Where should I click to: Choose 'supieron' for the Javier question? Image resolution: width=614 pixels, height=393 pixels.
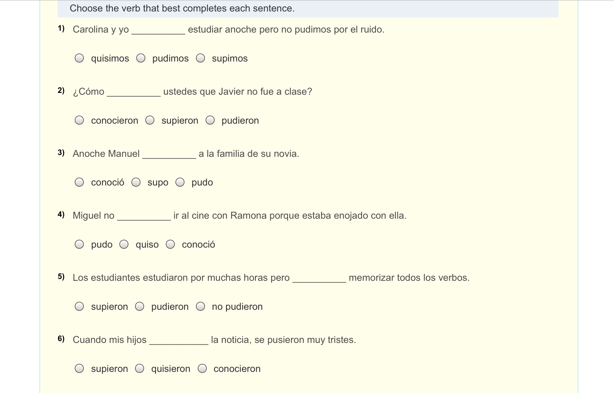click(x=150, y=120)
